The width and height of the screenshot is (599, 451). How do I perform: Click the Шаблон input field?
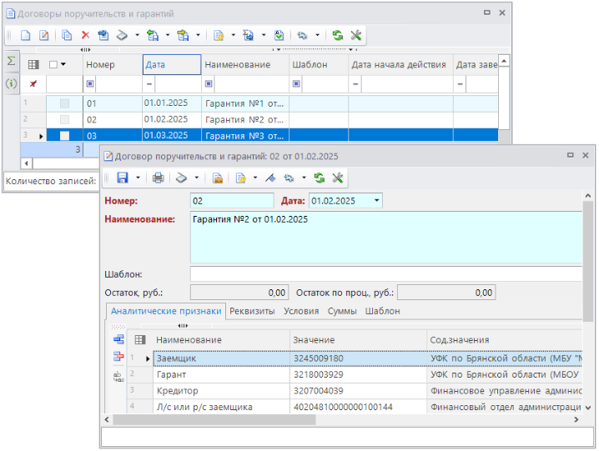click(x=385, y=274)
